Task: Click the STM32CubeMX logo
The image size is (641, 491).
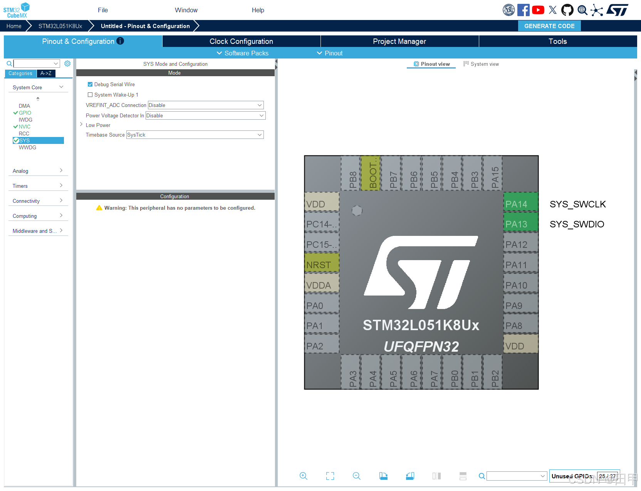Action: coord(17,10)
